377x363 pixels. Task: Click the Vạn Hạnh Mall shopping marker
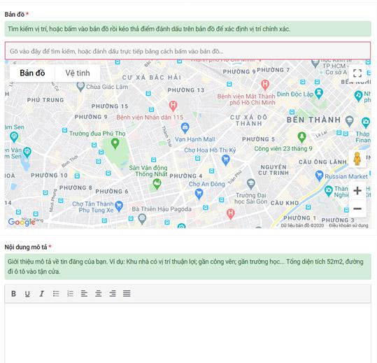[185, 128]
